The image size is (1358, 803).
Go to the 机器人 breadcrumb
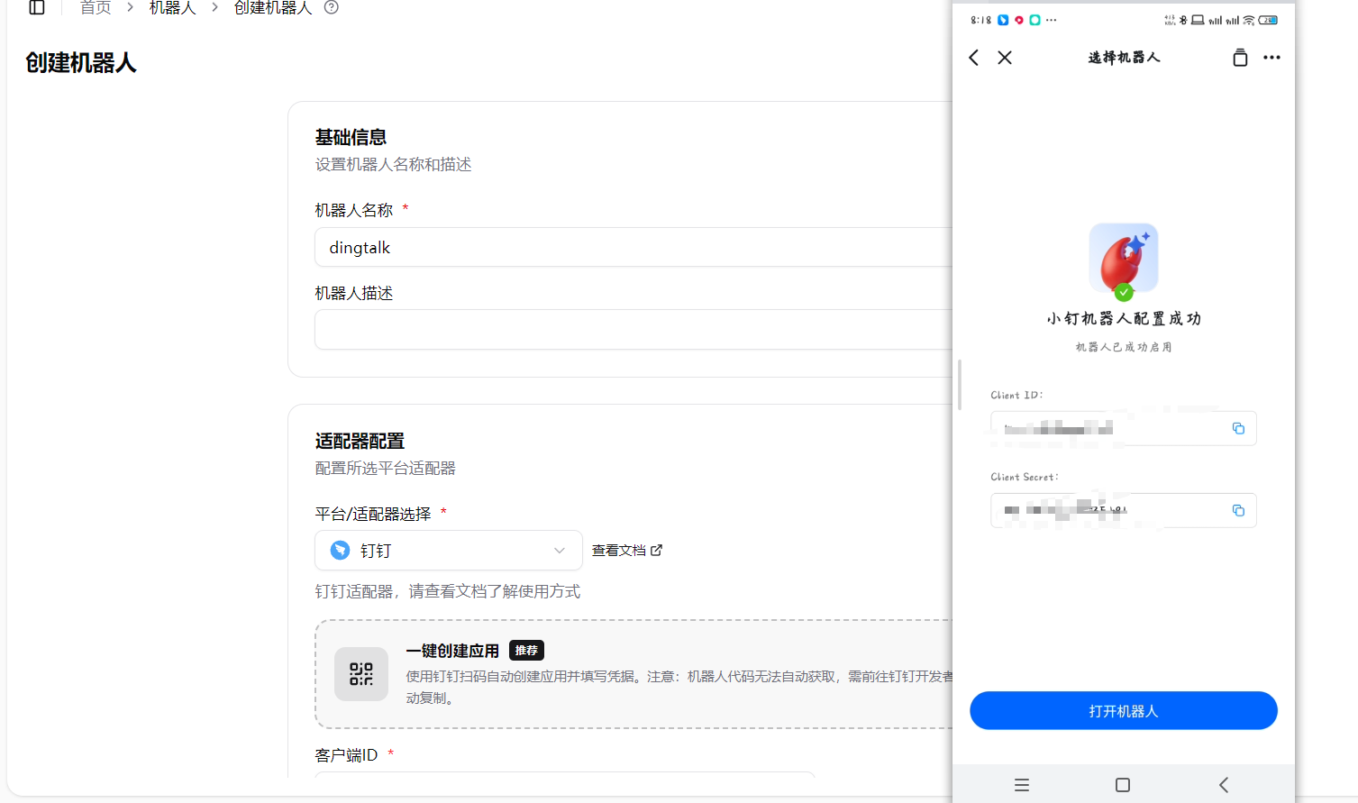pyautogui.click(x=172, y=8)
